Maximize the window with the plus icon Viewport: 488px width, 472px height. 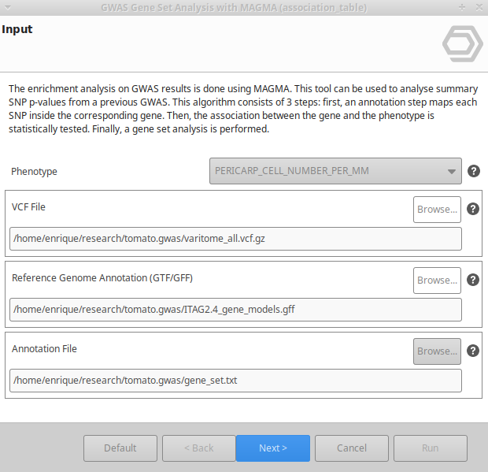tap(461, 7)
